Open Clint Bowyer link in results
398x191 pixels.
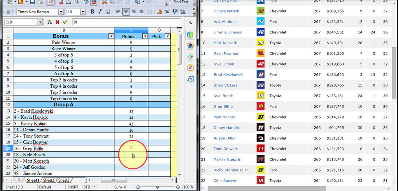tap(225, 180)
